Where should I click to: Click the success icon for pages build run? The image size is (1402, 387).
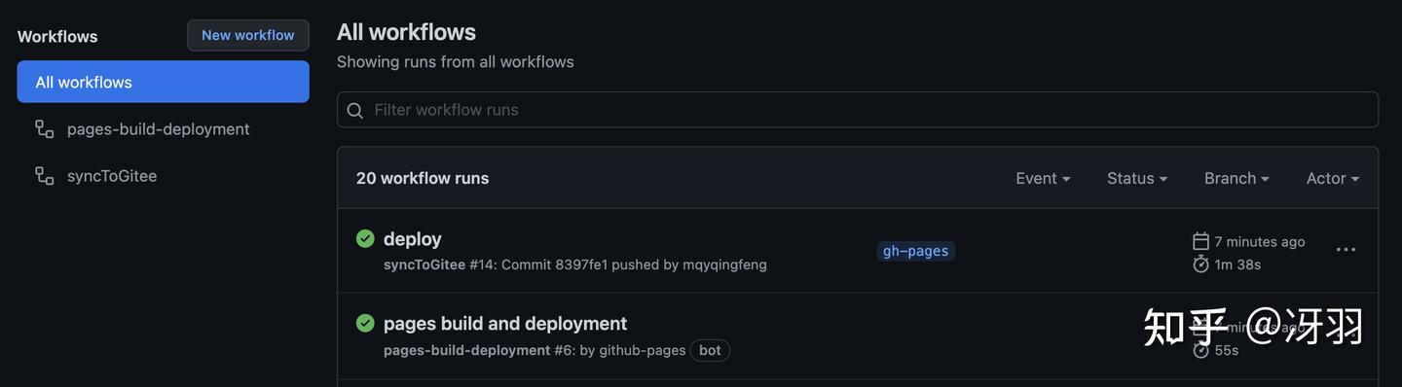pyautogui.click(x=365, y=323)
